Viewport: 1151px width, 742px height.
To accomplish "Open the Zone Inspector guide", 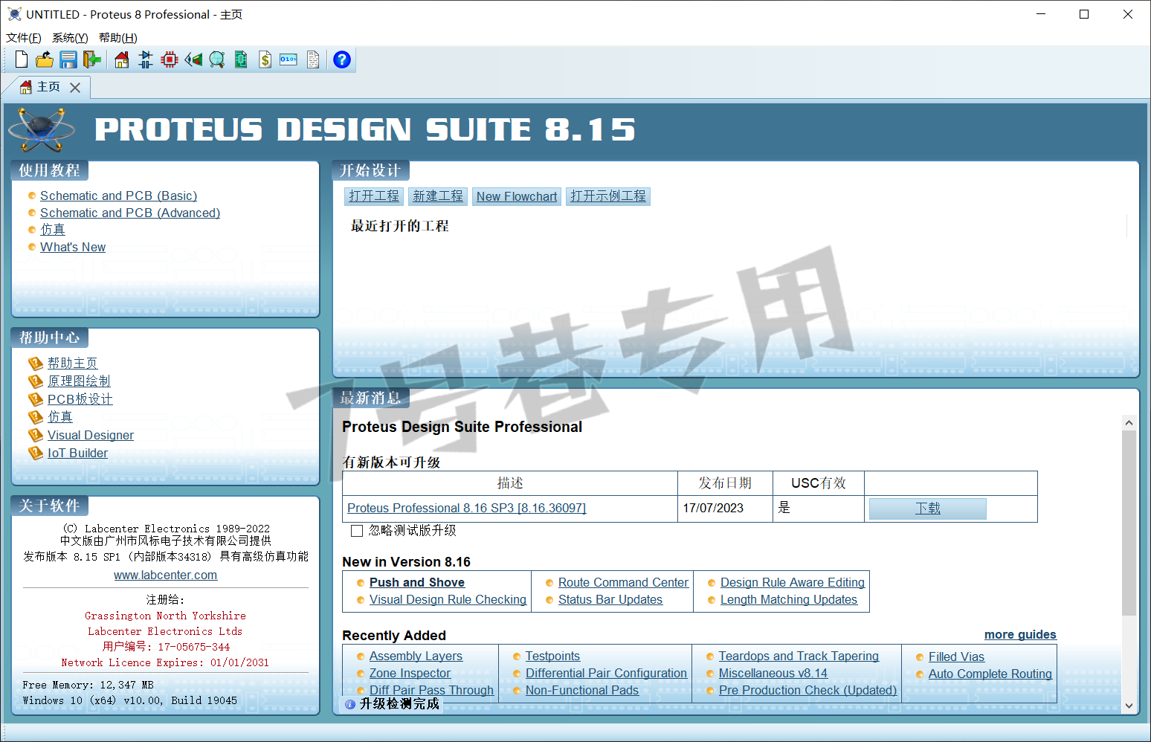I will tap(410, 673).
